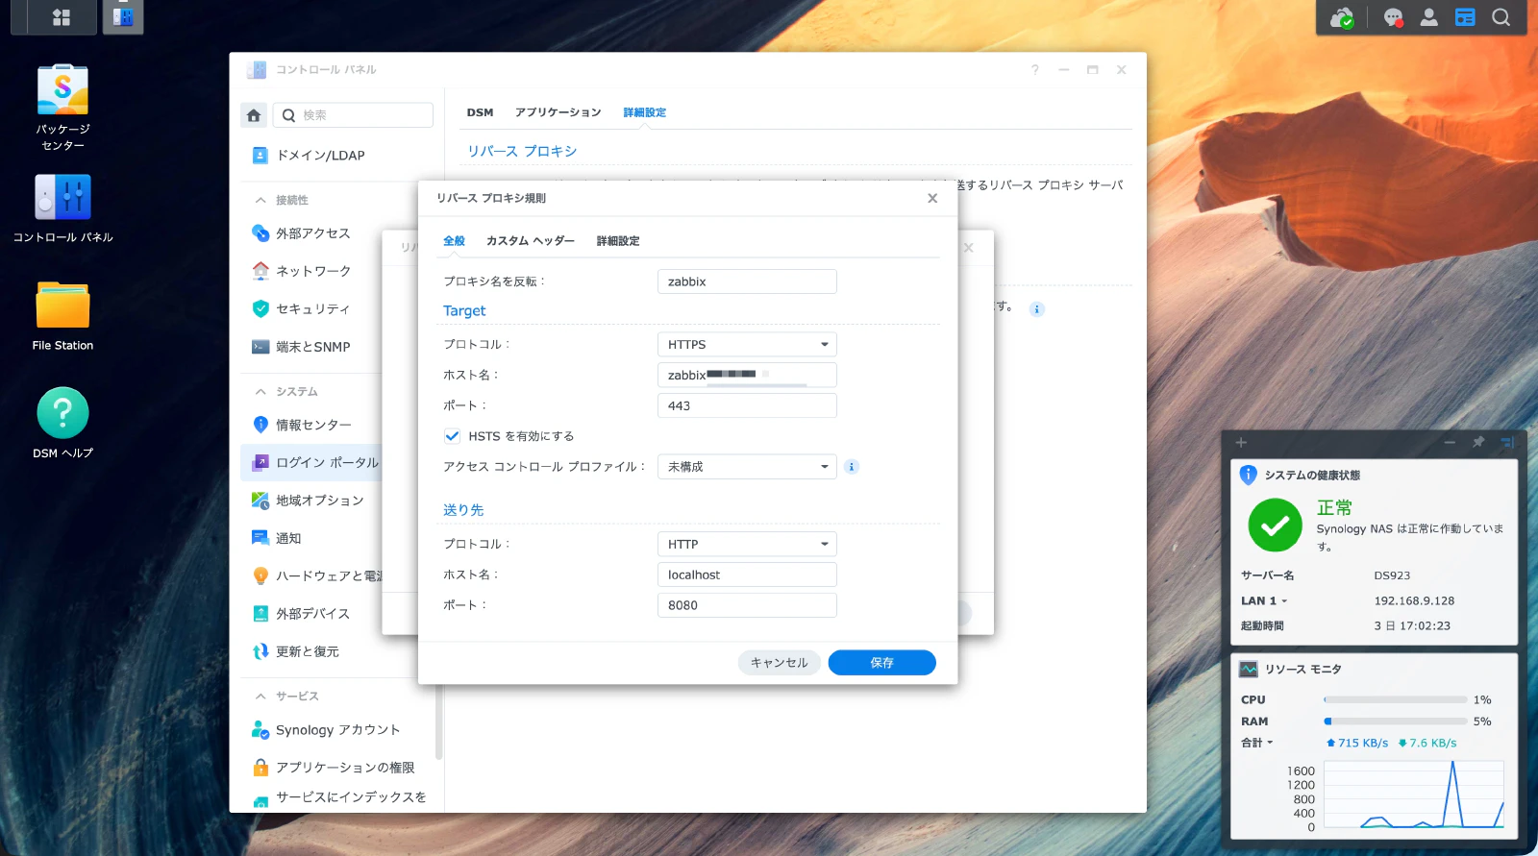Collapse the 接続性 section in sidebar
The width and height of the screenshot is (1538, 856).
(260, 201)
